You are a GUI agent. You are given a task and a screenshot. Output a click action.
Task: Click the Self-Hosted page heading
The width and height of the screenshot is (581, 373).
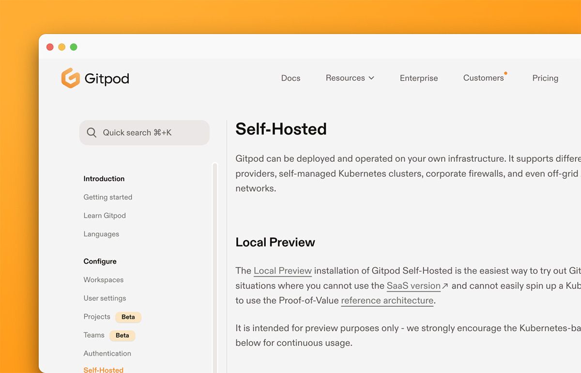[x=281, y=129]
